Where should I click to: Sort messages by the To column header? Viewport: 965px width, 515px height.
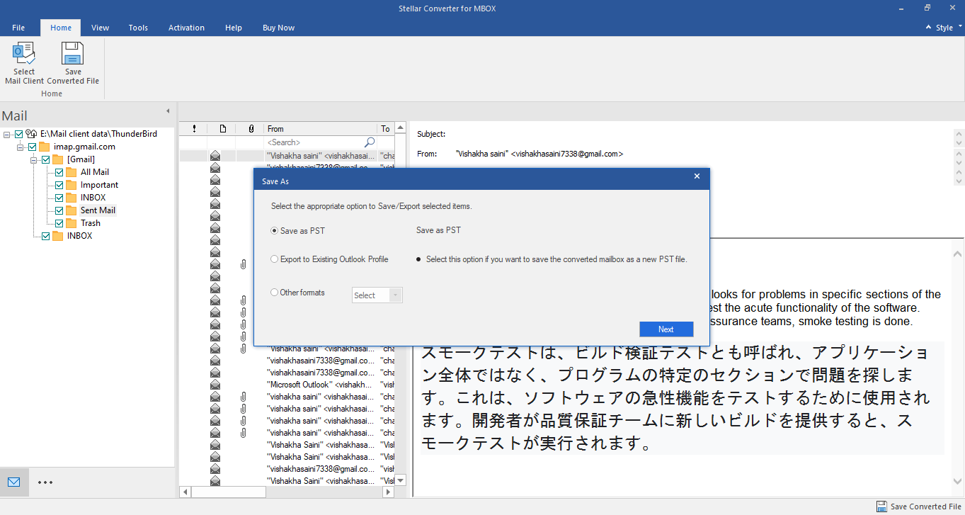(386, 128)
